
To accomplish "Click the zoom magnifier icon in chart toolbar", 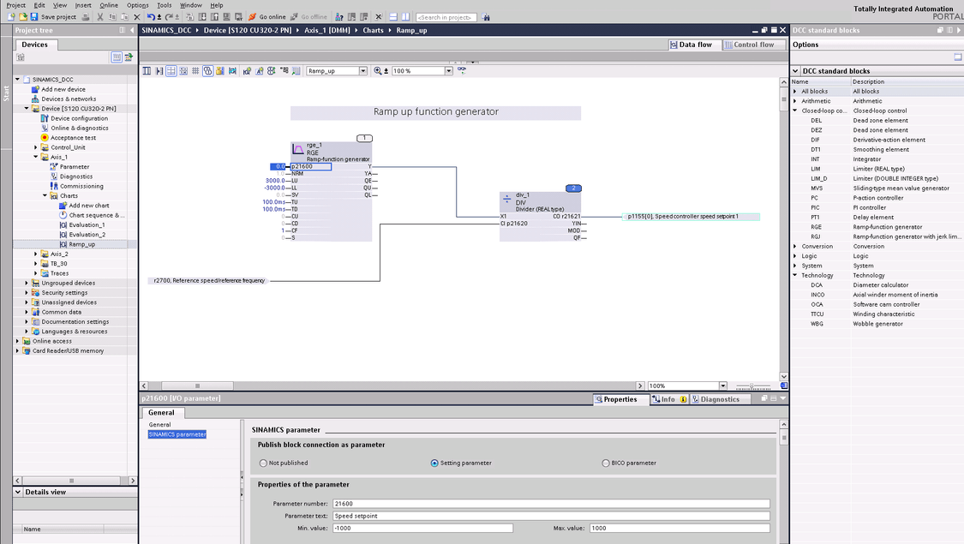I will tap(378, 71).
